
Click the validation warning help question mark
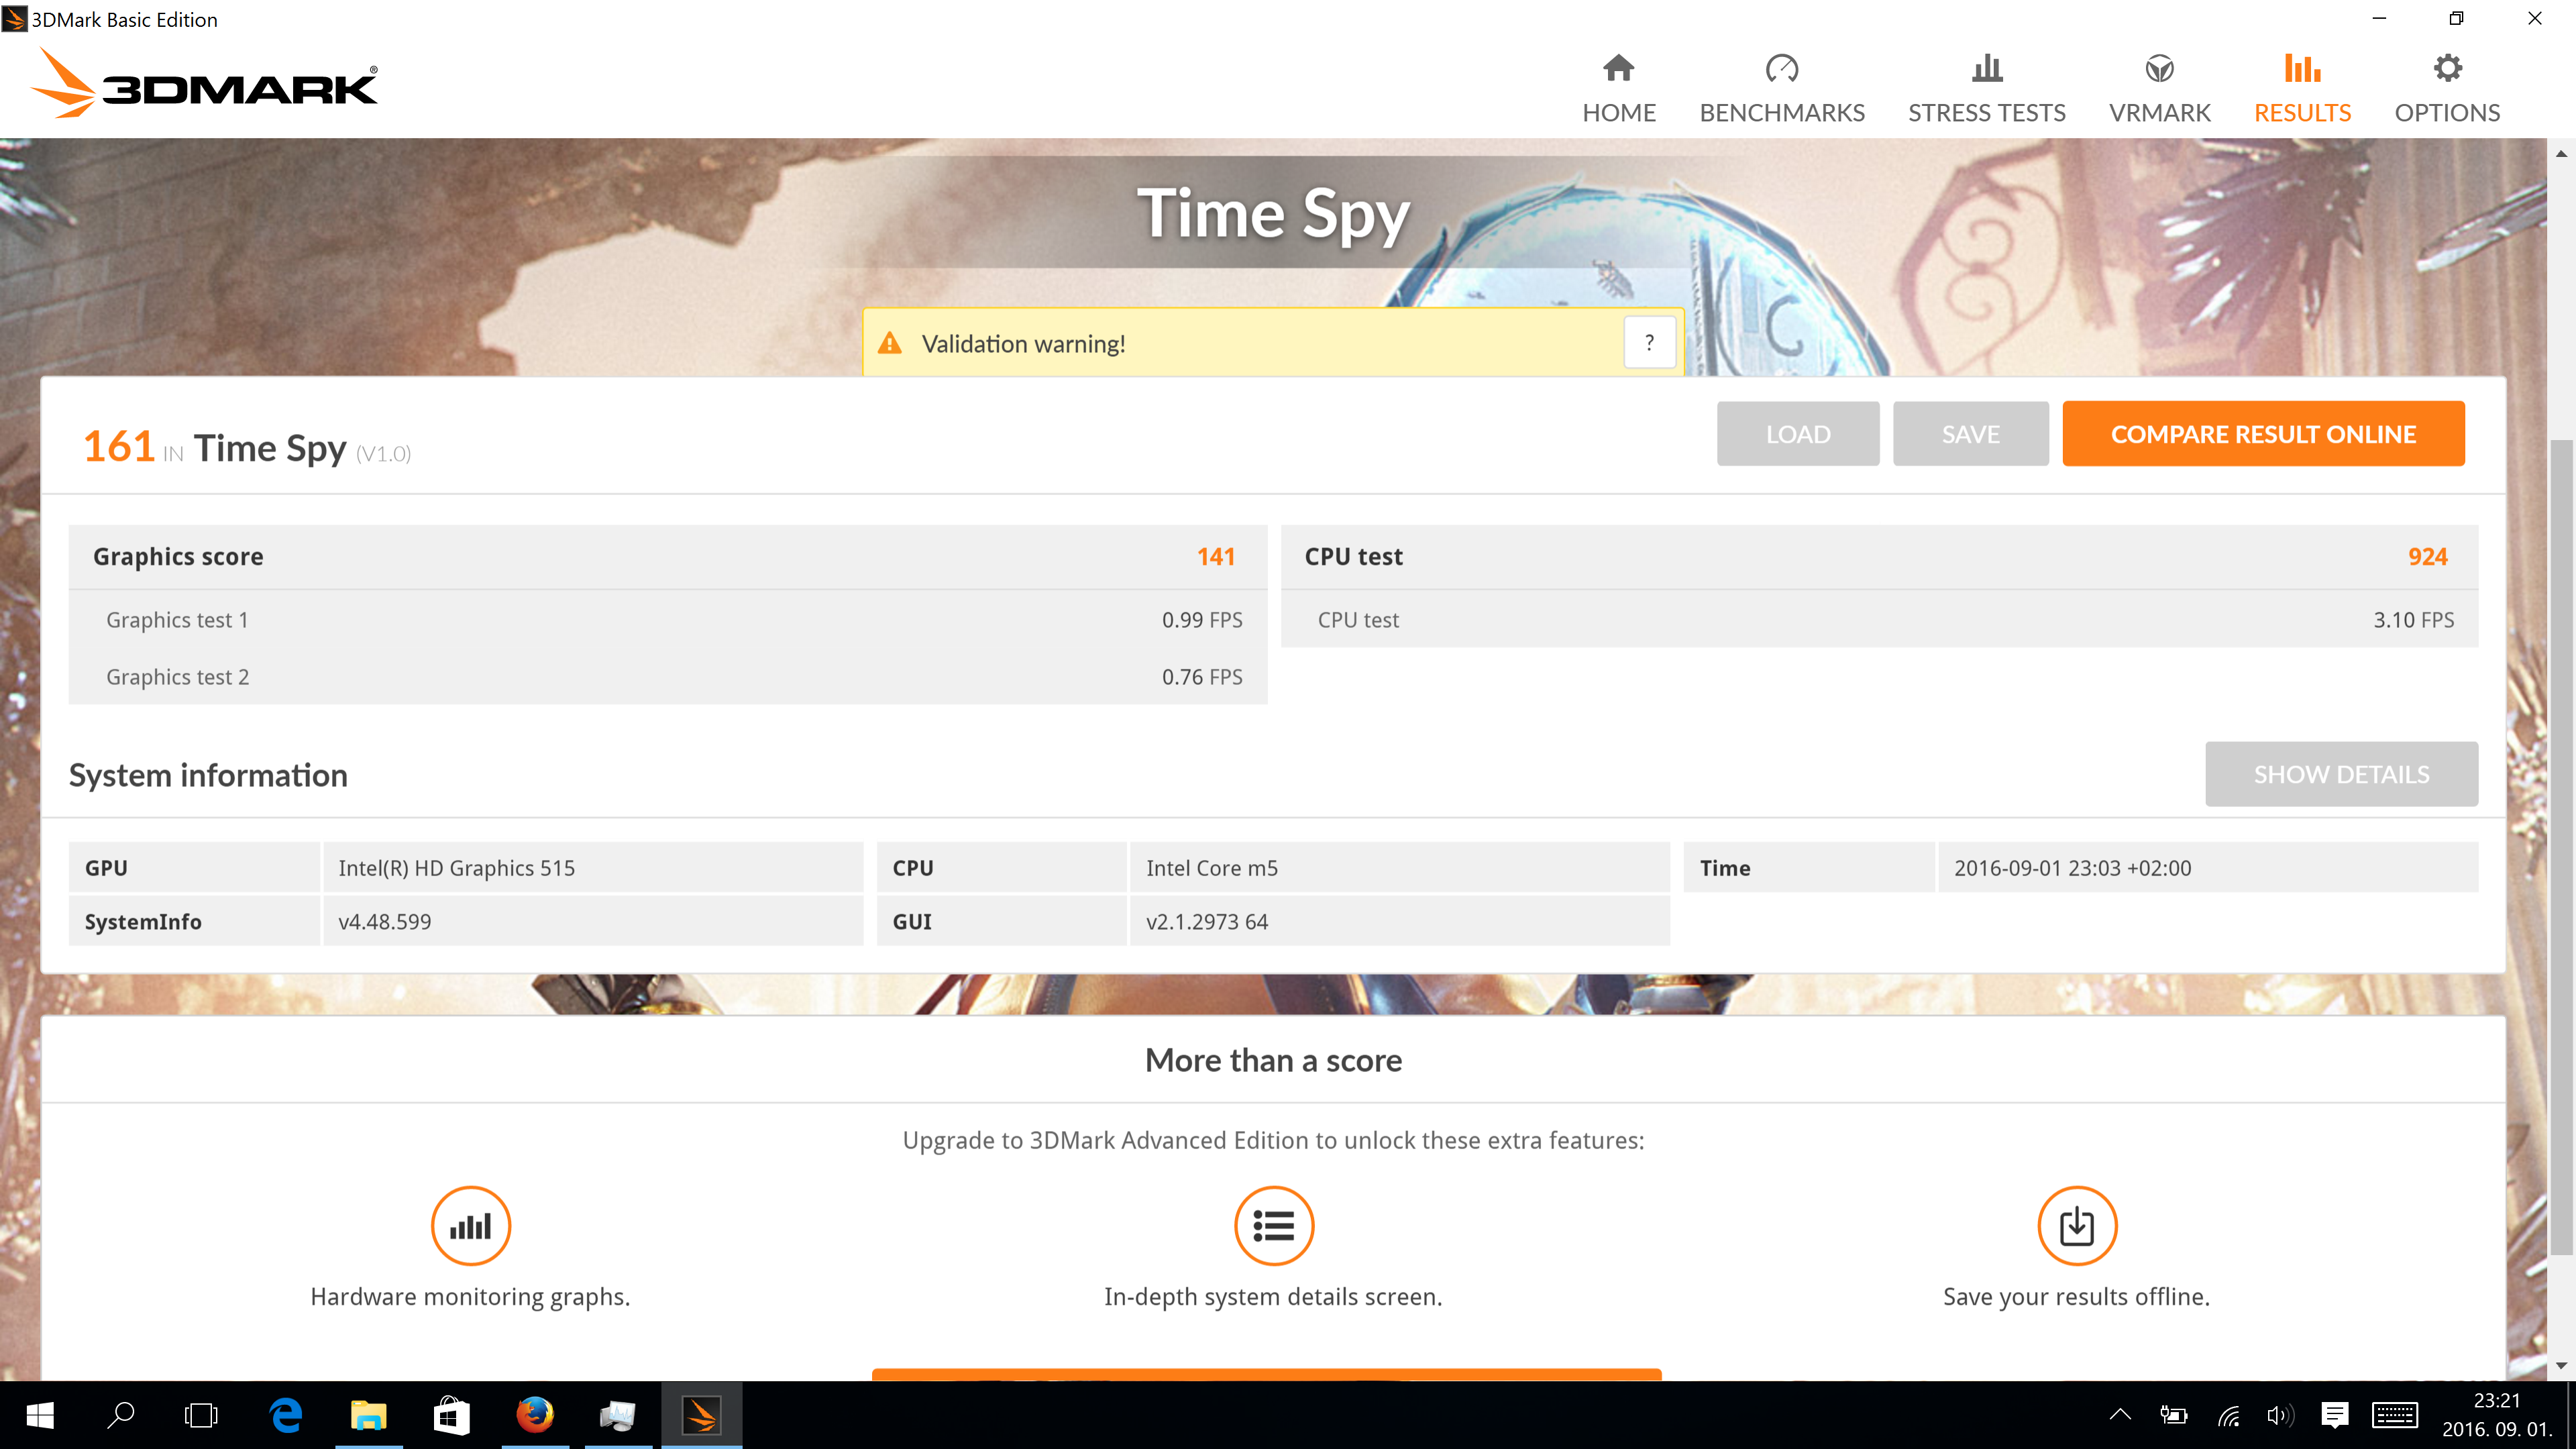(1649, 343)
